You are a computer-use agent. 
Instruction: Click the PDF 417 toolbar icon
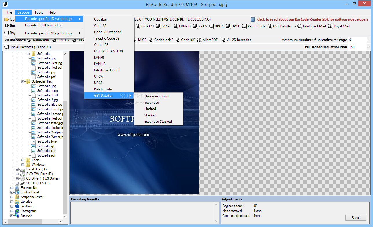click(x=54, y=40)
